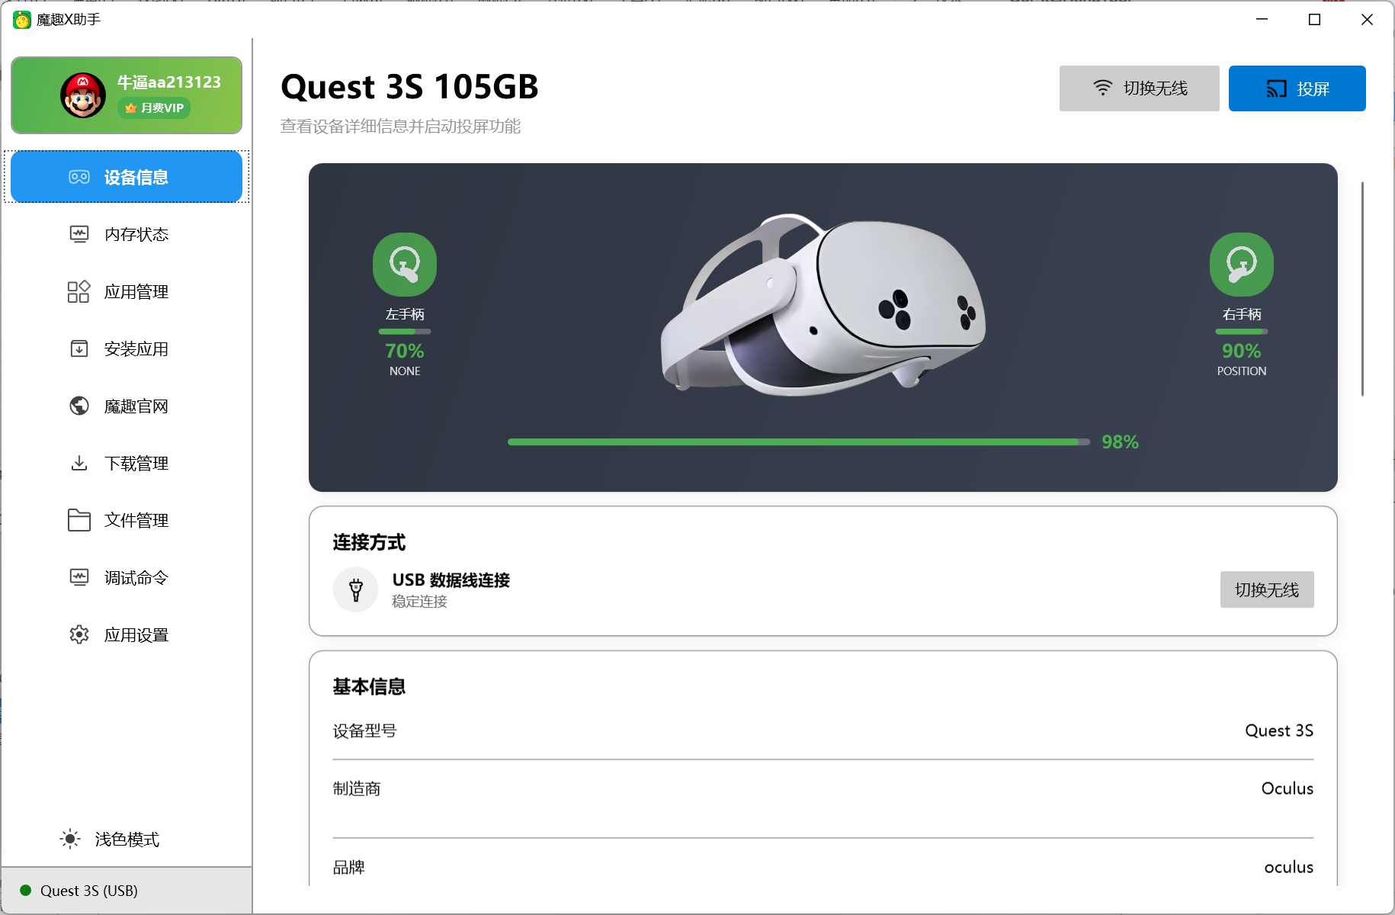This screenshot has height=915, width=1395.
Task: Open 应用设置 application settings
Action: (126, 634)
